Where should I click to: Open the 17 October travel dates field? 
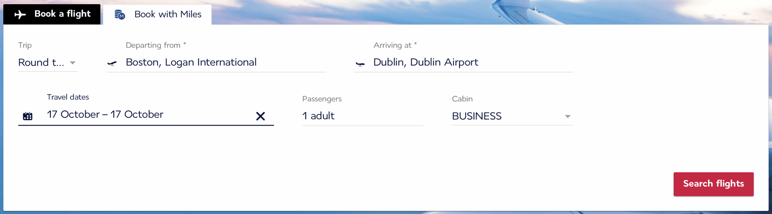(146, 115)
